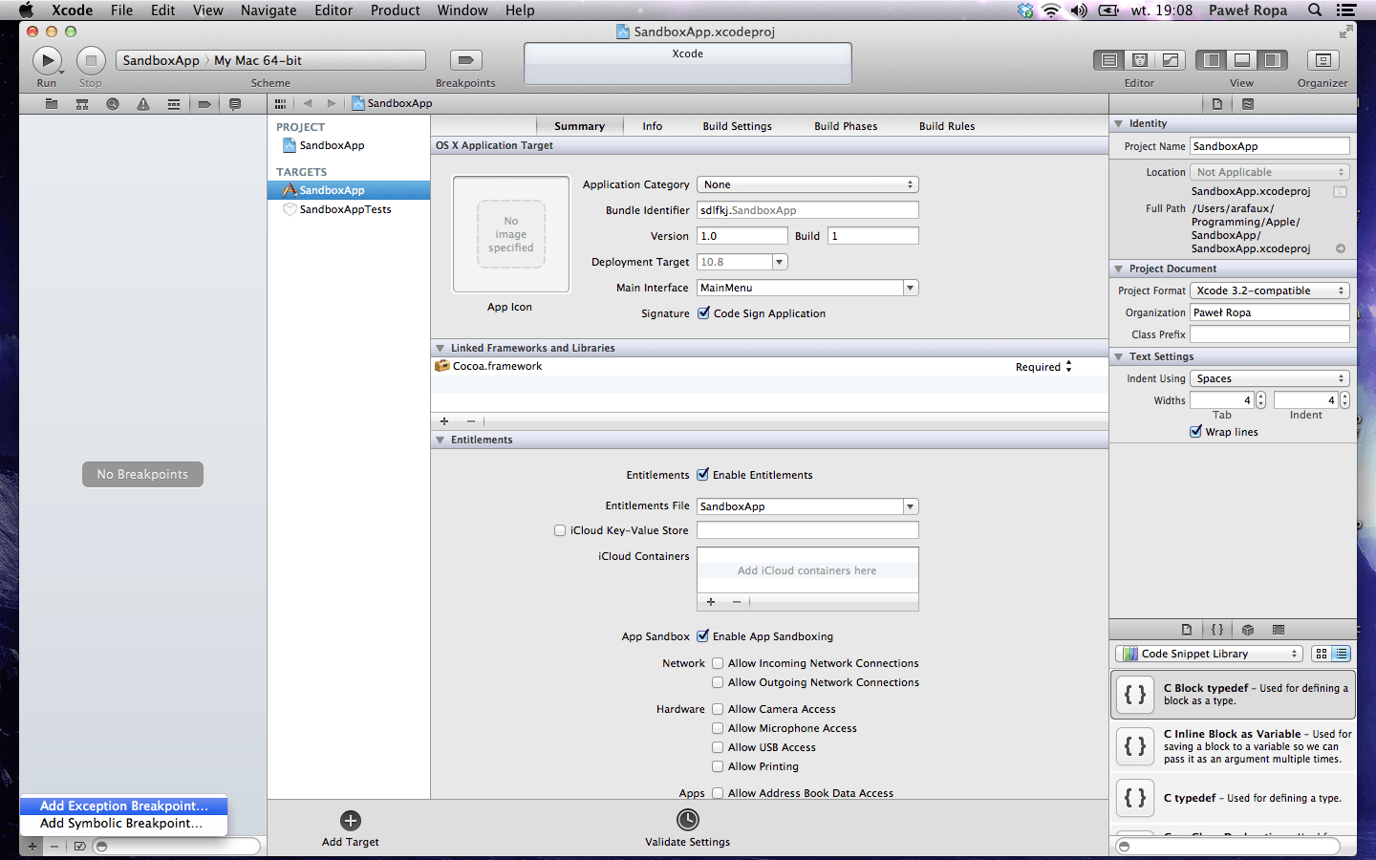Screen dimensions: 1376x860
Task: Open the Debug navigator
Action: point(174,103)
